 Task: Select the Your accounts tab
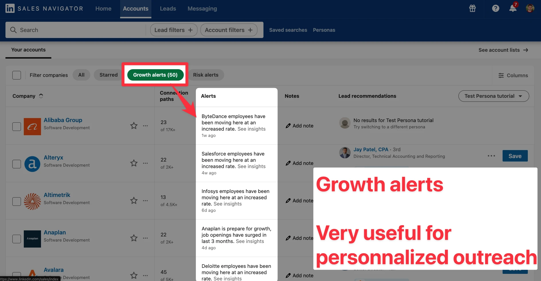point(28,50)
